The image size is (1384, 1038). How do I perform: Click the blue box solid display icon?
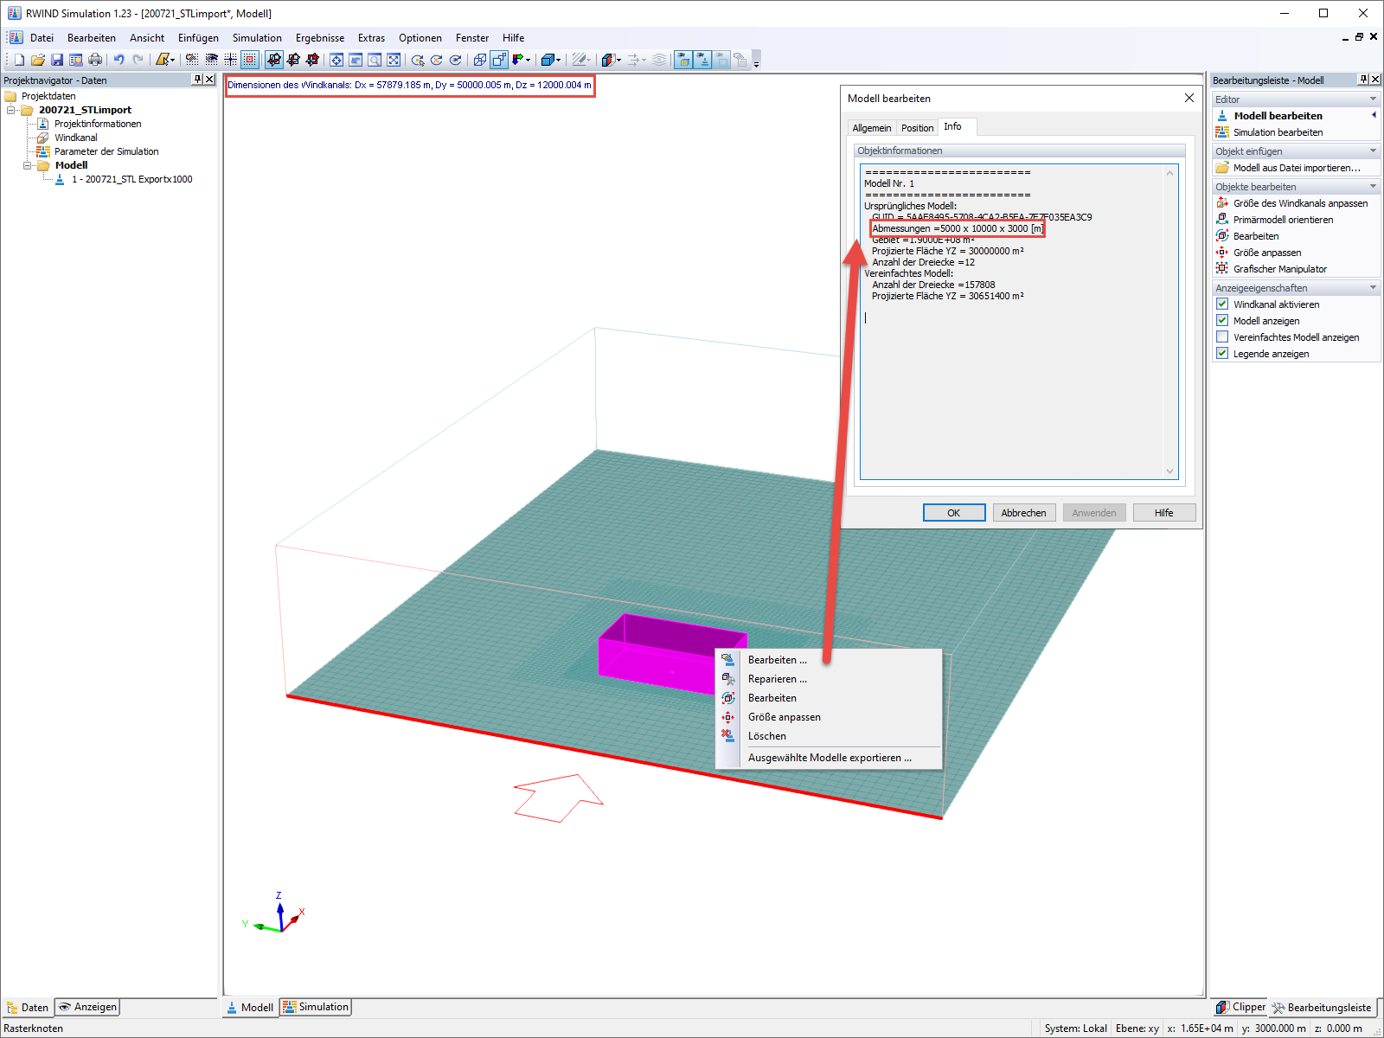[547, 60]
